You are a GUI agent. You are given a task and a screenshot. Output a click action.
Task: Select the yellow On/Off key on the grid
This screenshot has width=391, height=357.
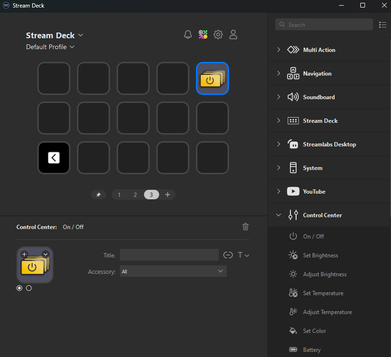pos(212,78)
